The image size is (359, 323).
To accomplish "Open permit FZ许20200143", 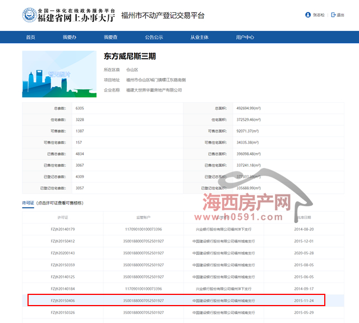I will [x=63, y=253].
